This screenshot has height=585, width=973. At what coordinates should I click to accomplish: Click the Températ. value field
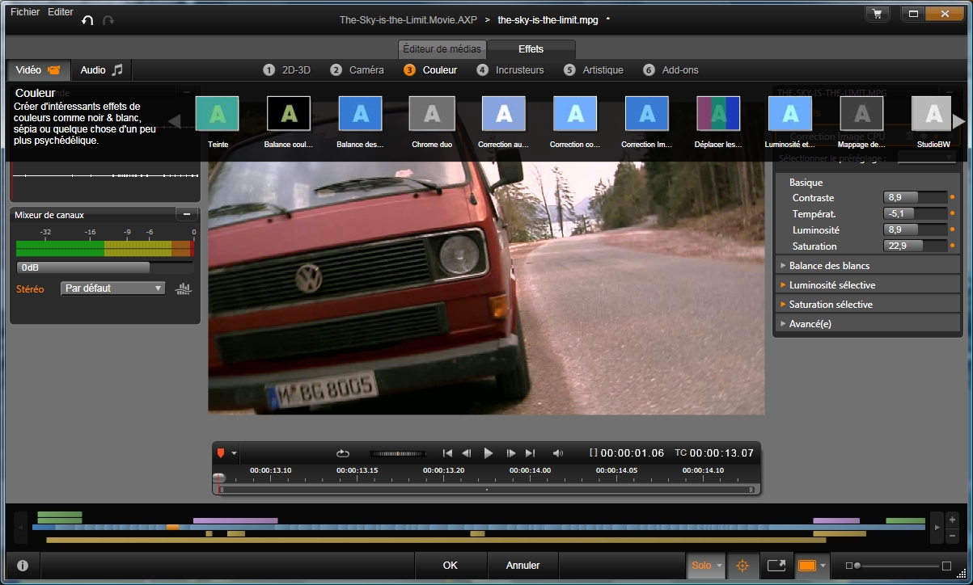tap(915, 213)
